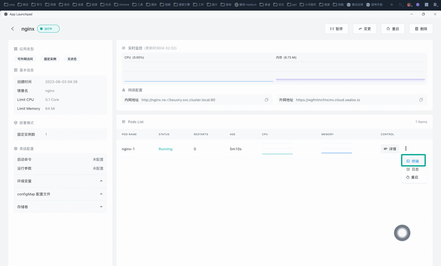Choose 重启 in the pod dropdown menu
441x266 pixels.
tap(413, 177)
